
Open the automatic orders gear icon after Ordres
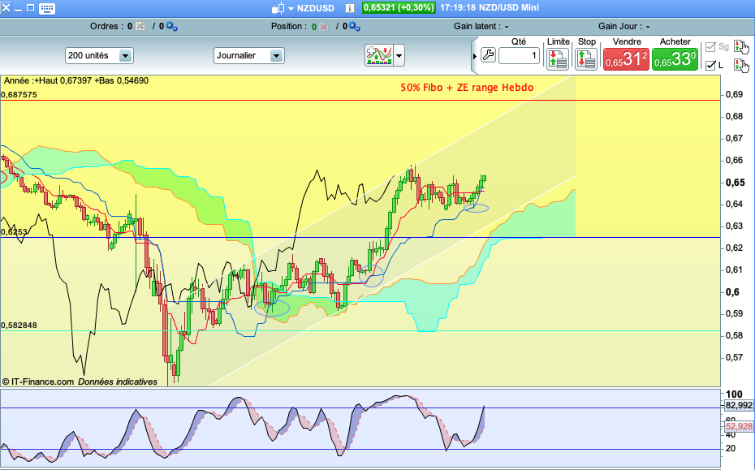coord(172,27)
